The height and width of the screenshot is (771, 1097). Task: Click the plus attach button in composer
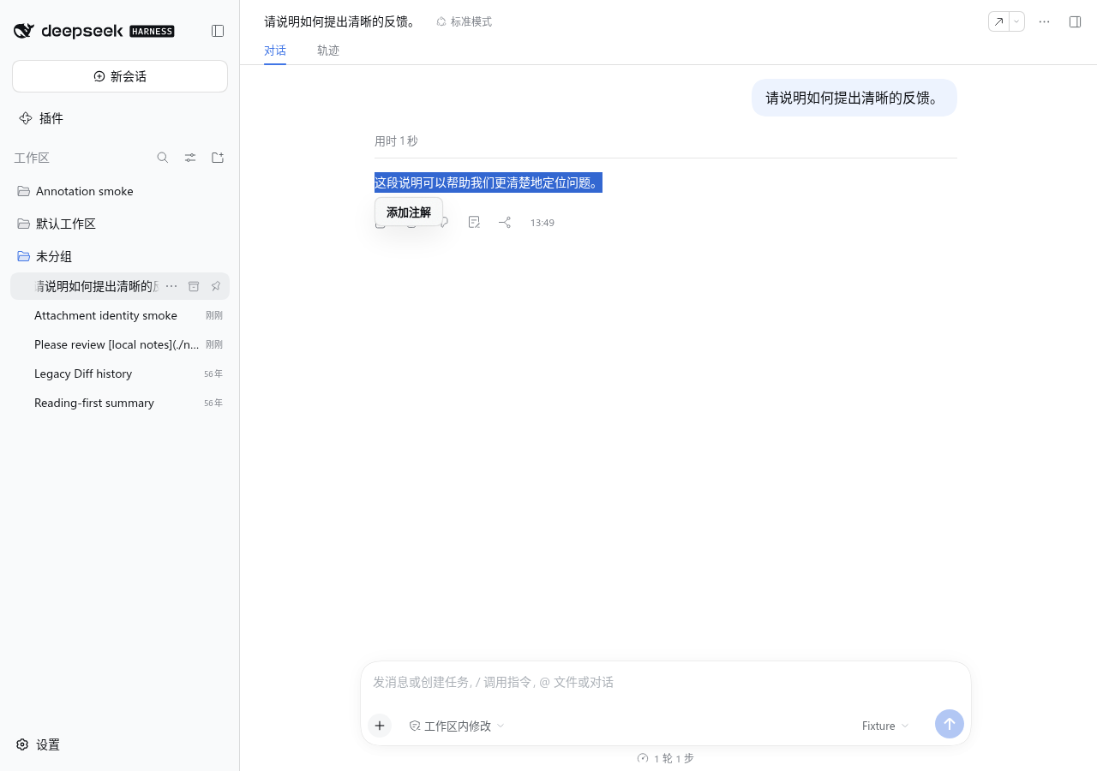(380, 726)
